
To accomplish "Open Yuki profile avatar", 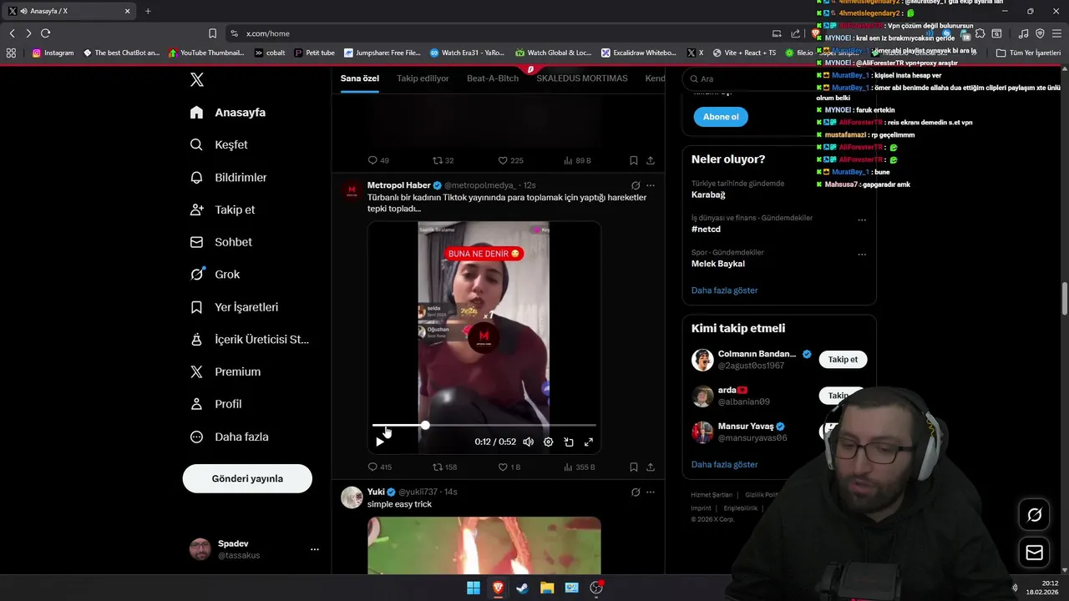I will 352,497.
